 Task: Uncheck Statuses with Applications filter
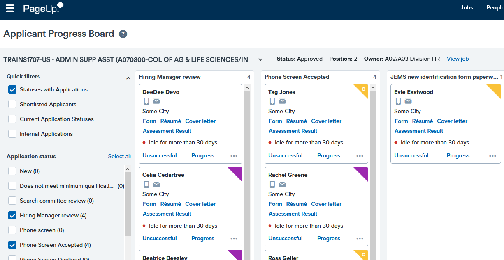tap(12, 89)
